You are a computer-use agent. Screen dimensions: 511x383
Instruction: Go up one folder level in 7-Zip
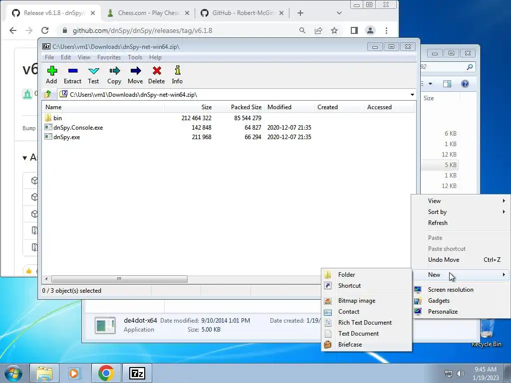pyautogui.click(x=48, y=94)
